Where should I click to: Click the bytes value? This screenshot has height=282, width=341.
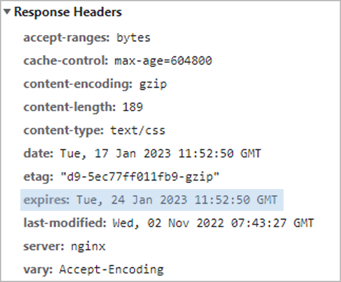pyautogui.click(x=133, y=38)
